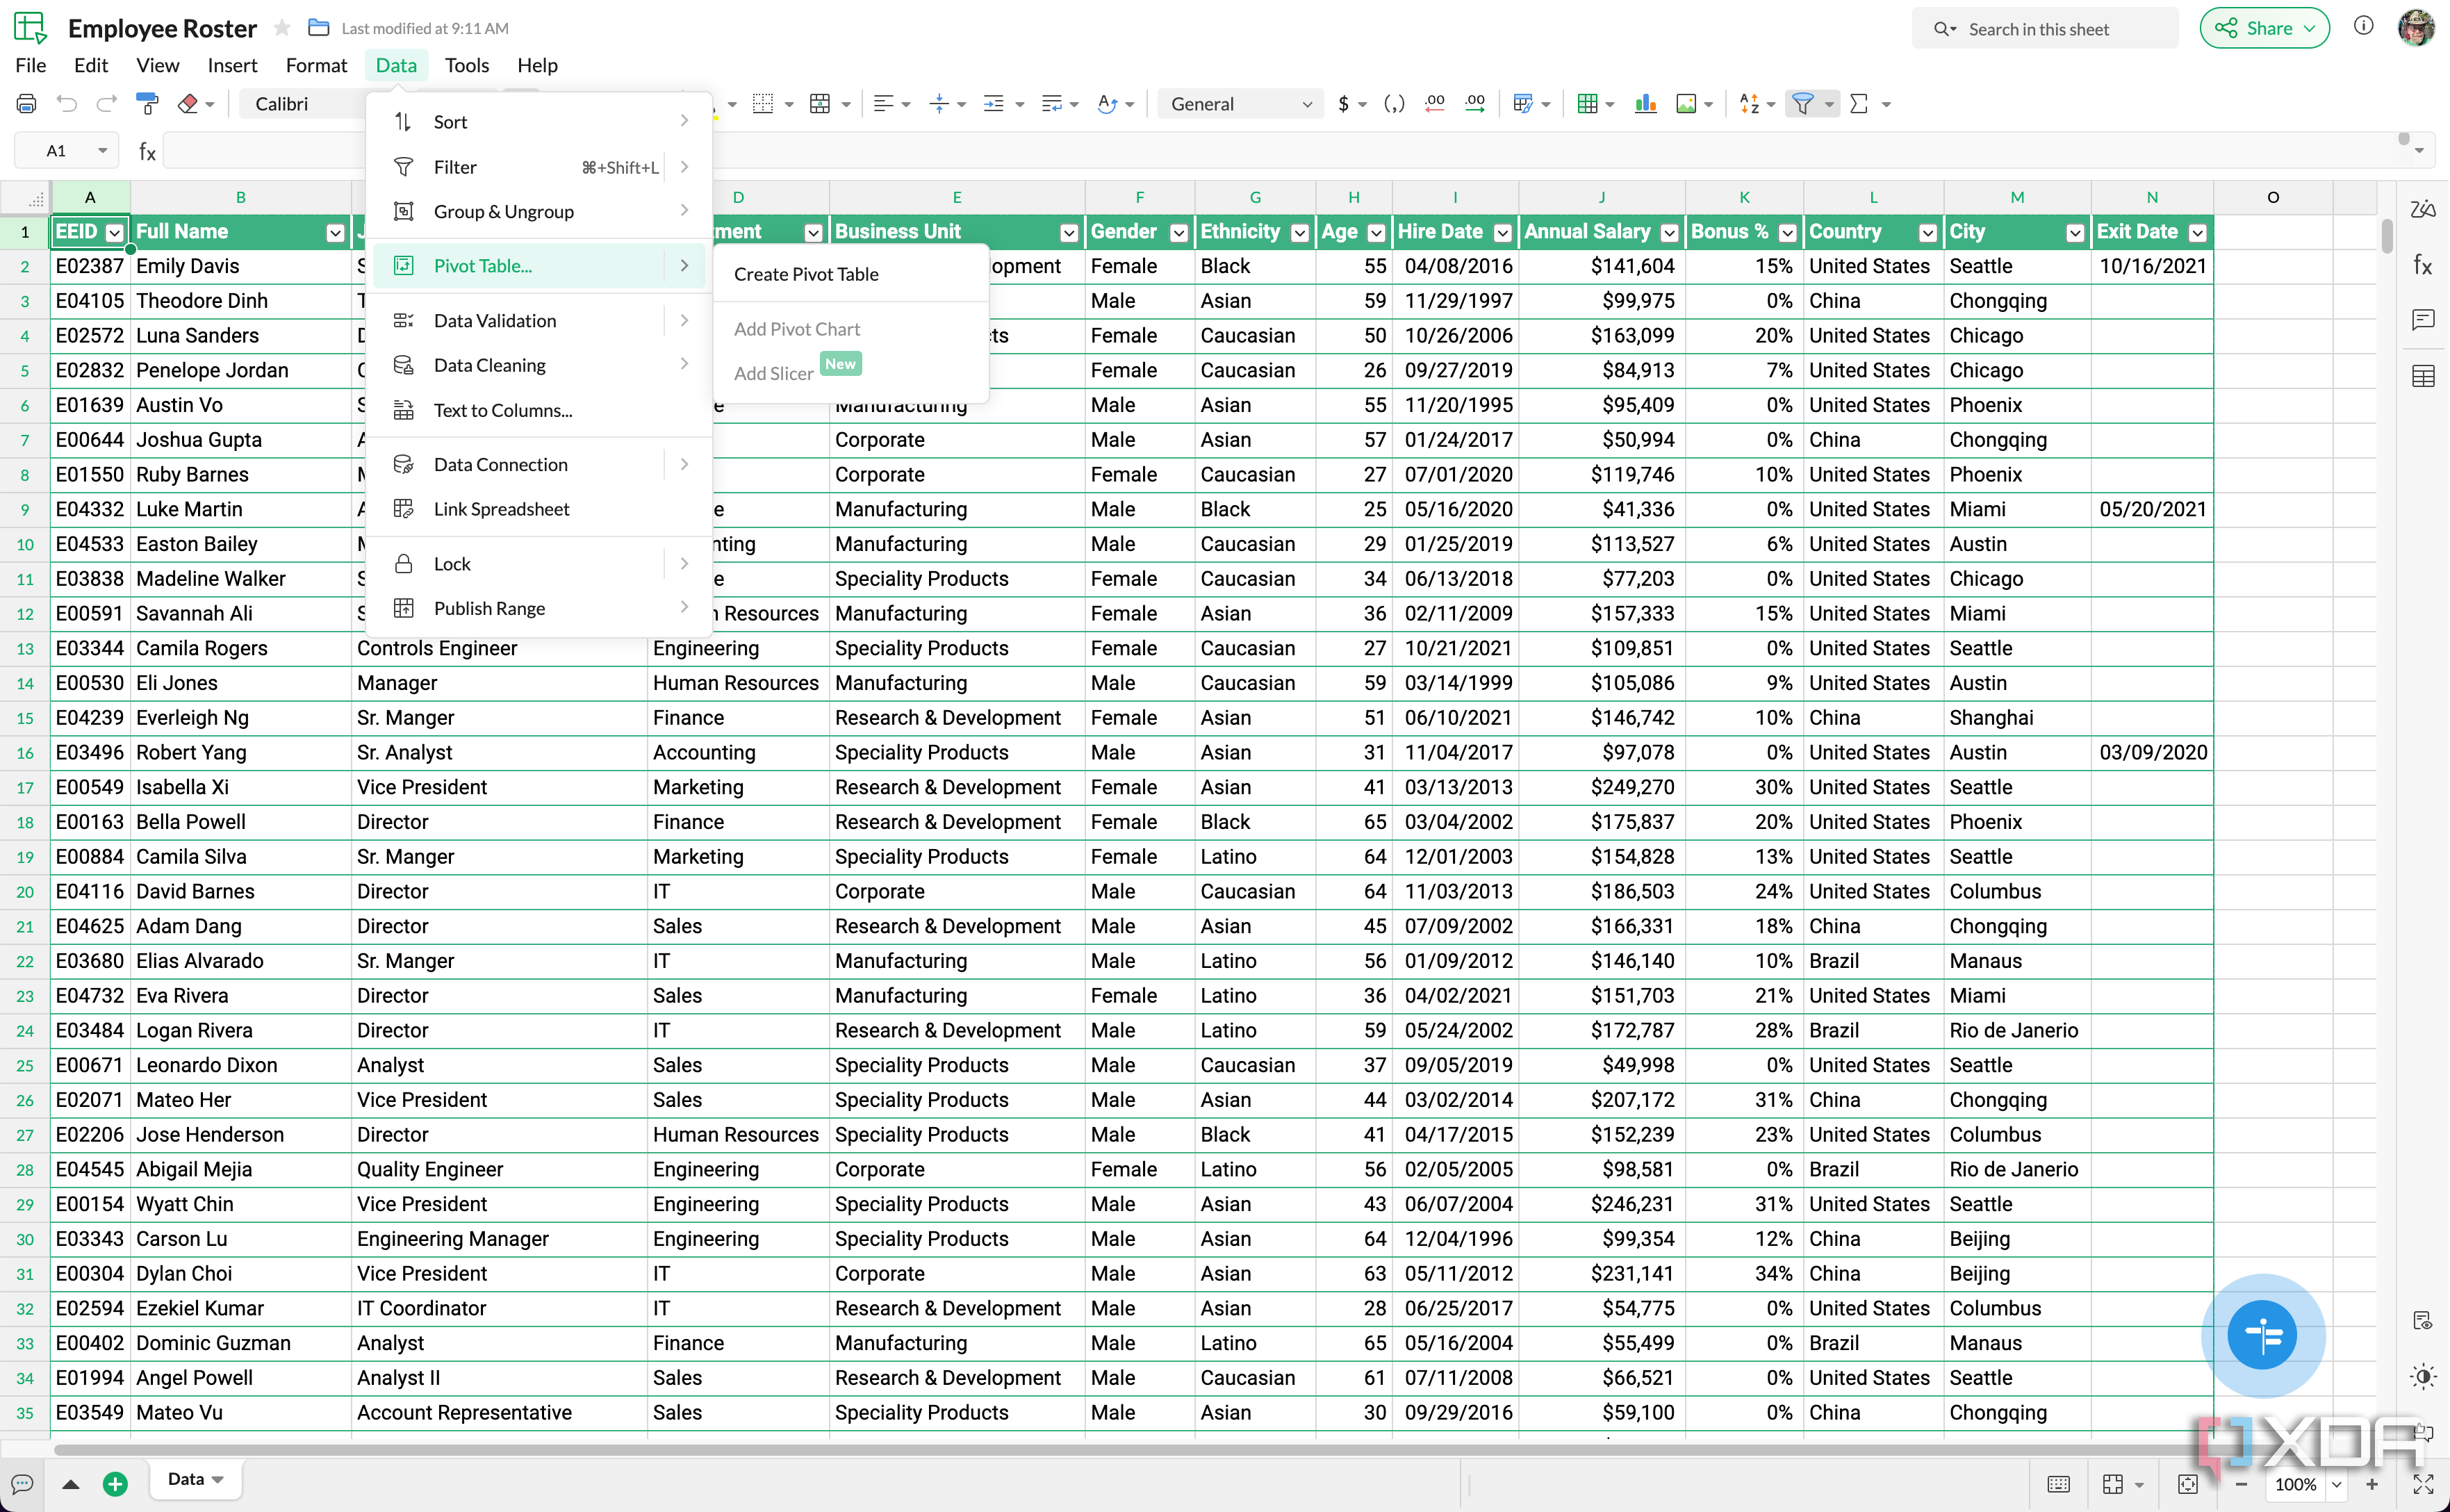Open the Conditional formatting tool
Viewport: 2450px width, 1512px height.
pos(1523,104)
